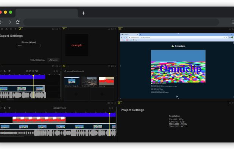The image size is (234, 149).
Task: Switch to the text T tab icon in the Export Settings panel
Action: tap(16, 29)
